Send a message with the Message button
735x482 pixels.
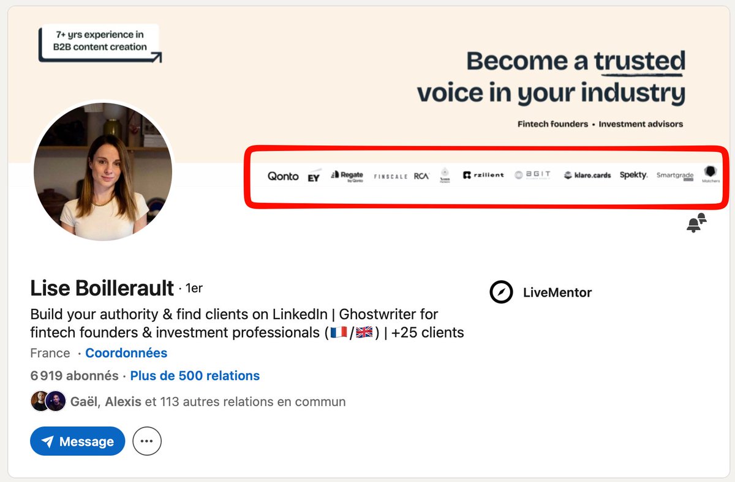(x=77, y=441)
